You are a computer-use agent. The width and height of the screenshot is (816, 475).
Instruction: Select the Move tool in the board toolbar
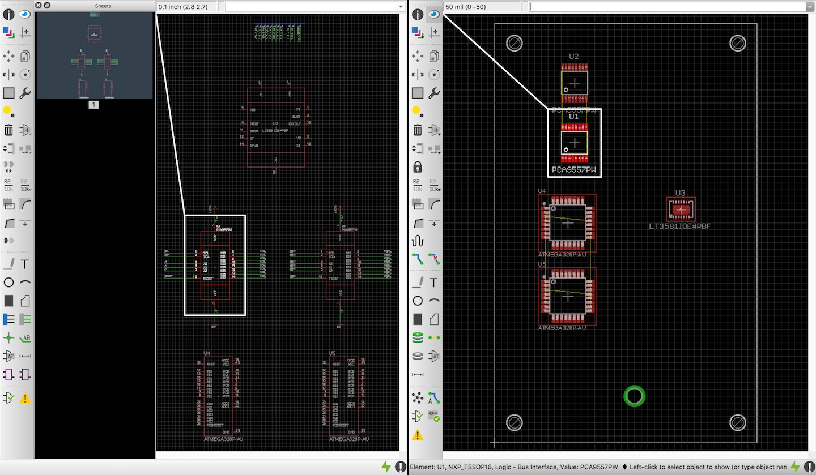(x=418, y=55)
